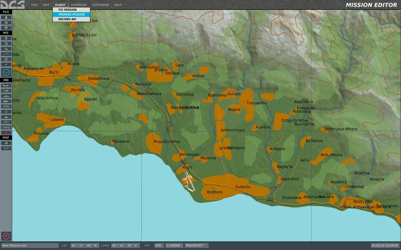The image size is (401, 250).
Task: Click the binoculars map view icon
Action: click(x=6, y=143)
